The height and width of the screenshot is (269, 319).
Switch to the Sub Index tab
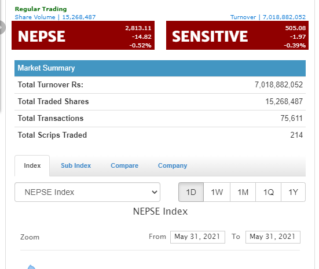[76, 165]
